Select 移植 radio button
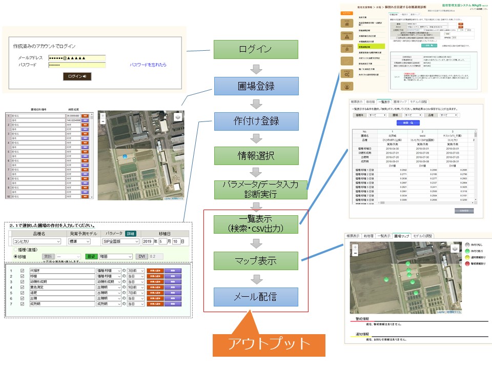This screenshot has height=369, width=492. pos(15,256)
